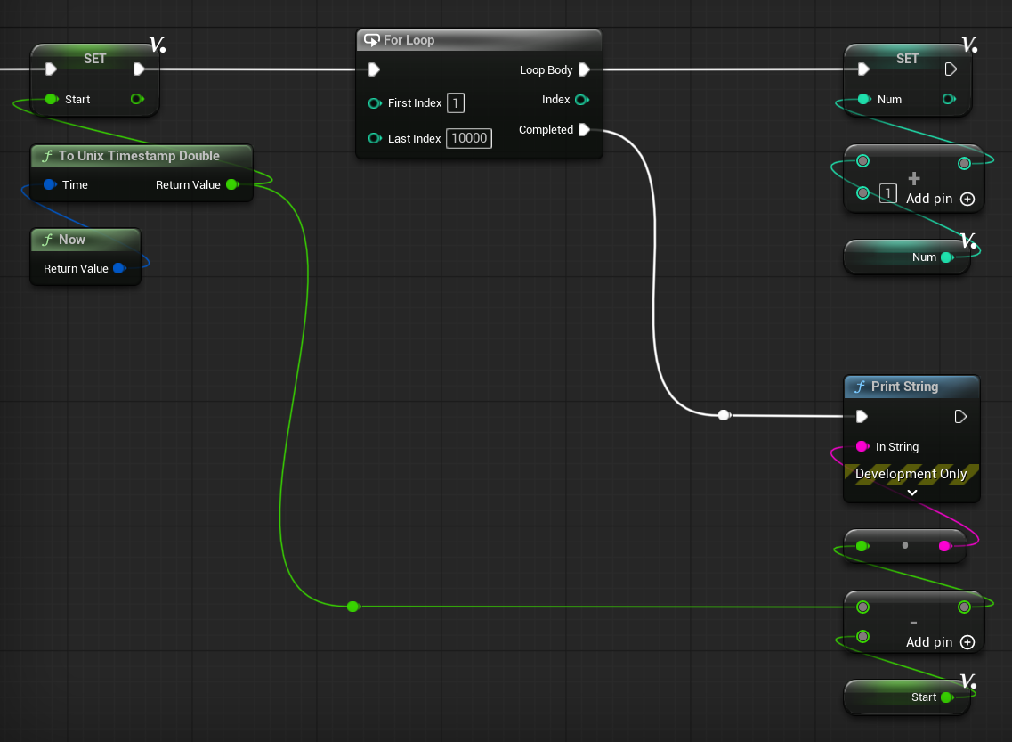The height and width of the screenshot is (742, 1012).
Task: Click the Completed execution output pin
Action: tap(584, 130)
